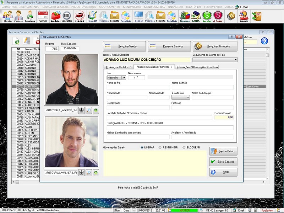This screenshot has height=213, width=284.
Task: Click the Email status bar item
Action: pyautogui.click(x=241, y=211)
